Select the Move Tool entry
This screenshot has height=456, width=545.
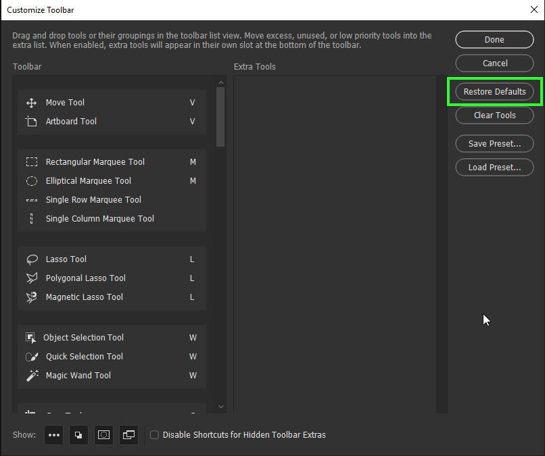65,102
